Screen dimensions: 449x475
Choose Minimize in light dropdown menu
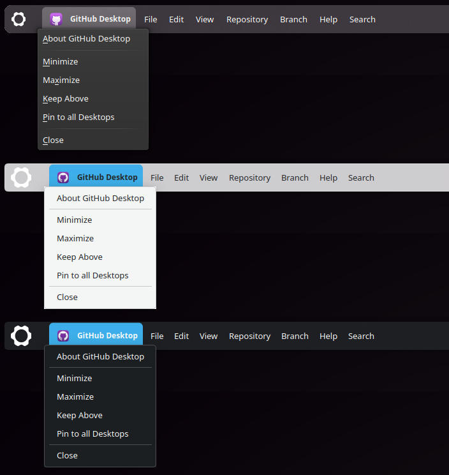pyautogui.click(x=100, y=220)
